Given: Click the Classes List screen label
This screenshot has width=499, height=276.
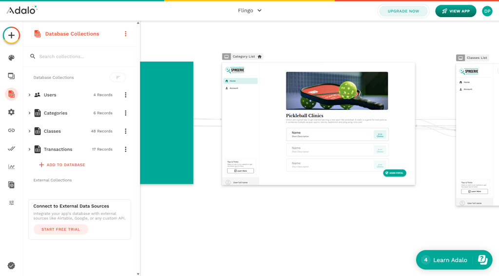Looking at the screenshot, I should point(477,58).
